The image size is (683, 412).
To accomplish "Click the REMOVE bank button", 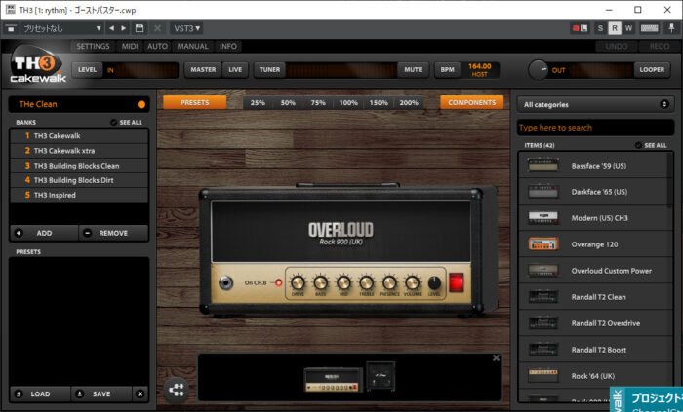I will (113, 233).
